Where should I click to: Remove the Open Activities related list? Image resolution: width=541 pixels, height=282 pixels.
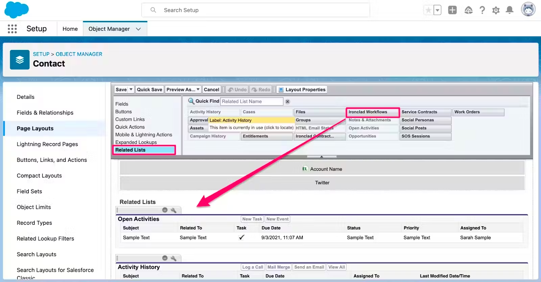(x=165, y=210)
